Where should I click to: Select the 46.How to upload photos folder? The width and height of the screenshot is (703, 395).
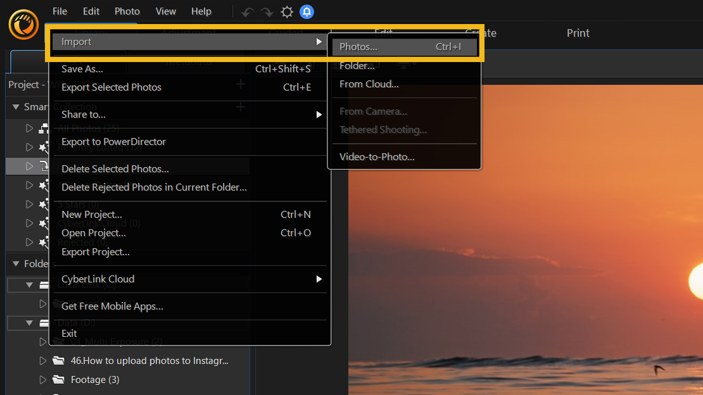click(149, 360)
